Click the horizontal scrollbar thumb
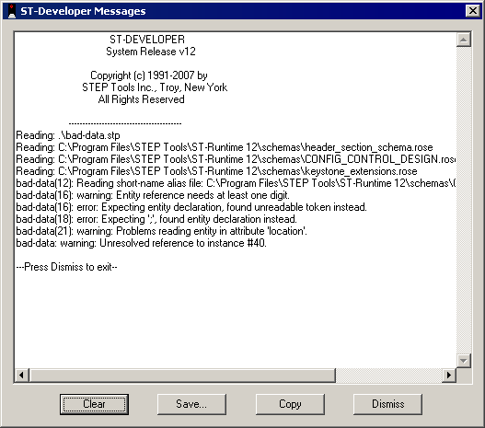Screen dimensions: 485x428 tap(182, 376)
